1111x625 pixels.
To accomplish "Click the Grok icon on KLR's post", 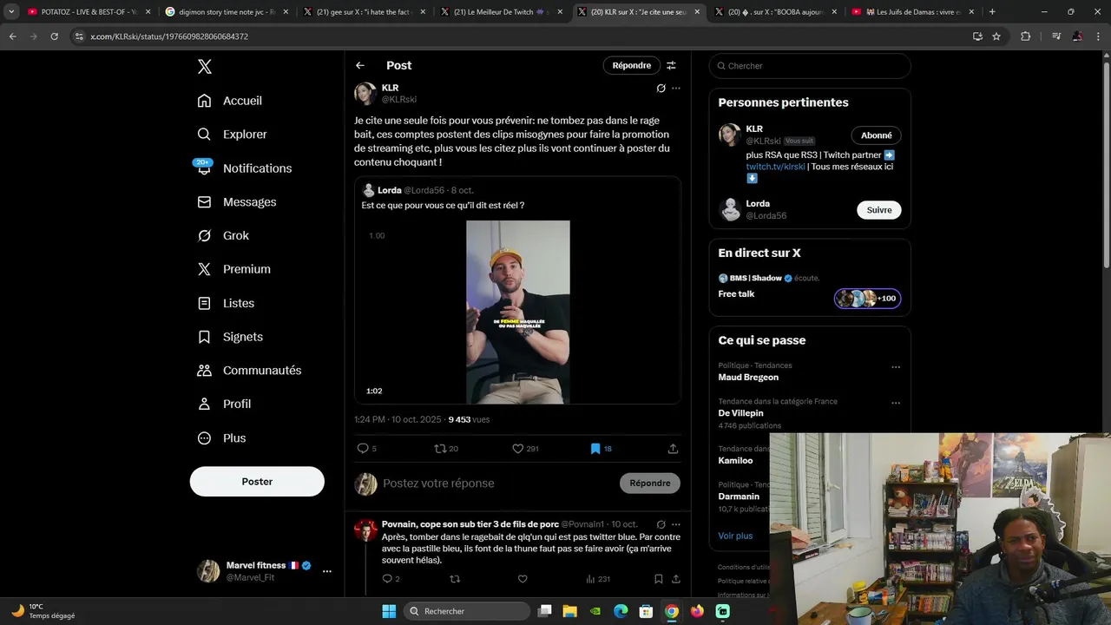I will pyautogui.click(x=661, y=89).
